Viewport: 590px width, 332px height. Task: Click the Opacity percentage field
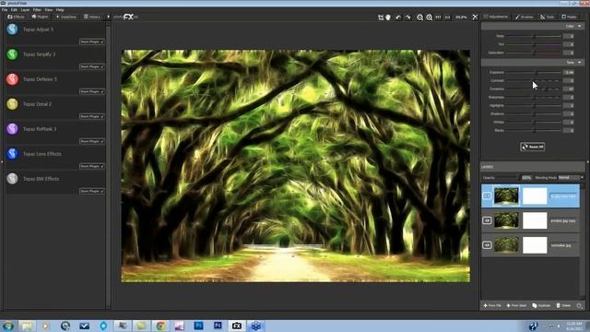[526, 178]
